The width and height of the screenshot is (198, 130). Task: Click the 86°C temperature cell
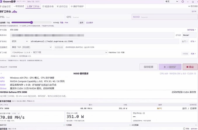pos(159,108)
